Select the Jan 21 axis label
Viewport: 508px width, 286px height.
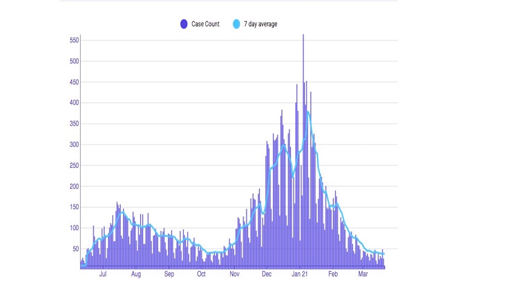coord(300,274)
